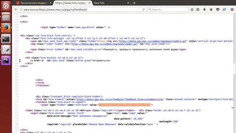Viewport: 236px width, 133px height.
Task: Click the search magnifier icon
Action: (150, 9)
